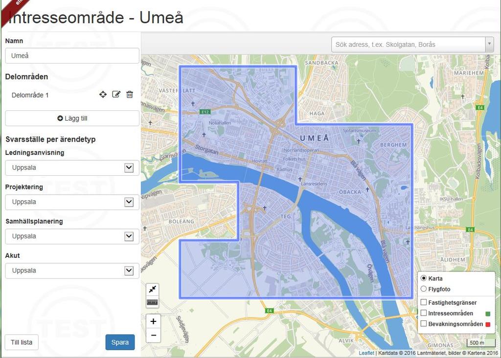Zoom in on the map

coord(153,321)
